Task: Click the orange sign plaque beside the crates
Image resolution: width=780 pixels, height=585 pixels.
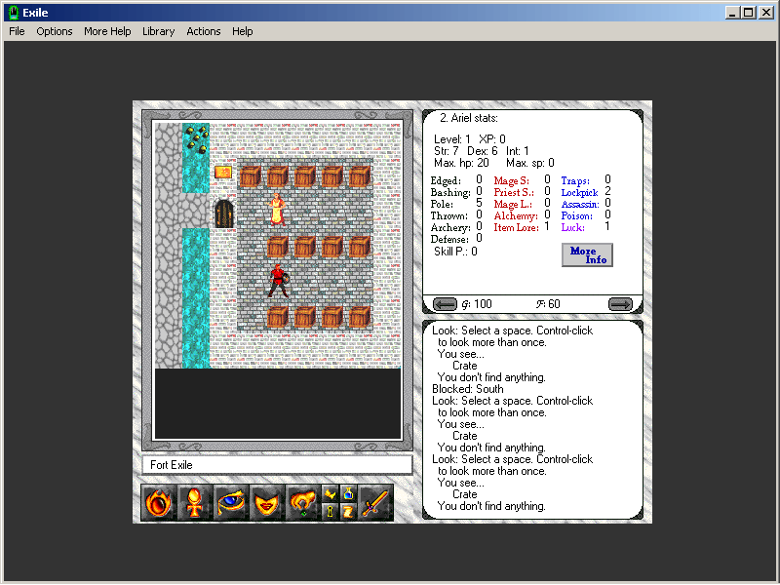Action: click(223, 173)
